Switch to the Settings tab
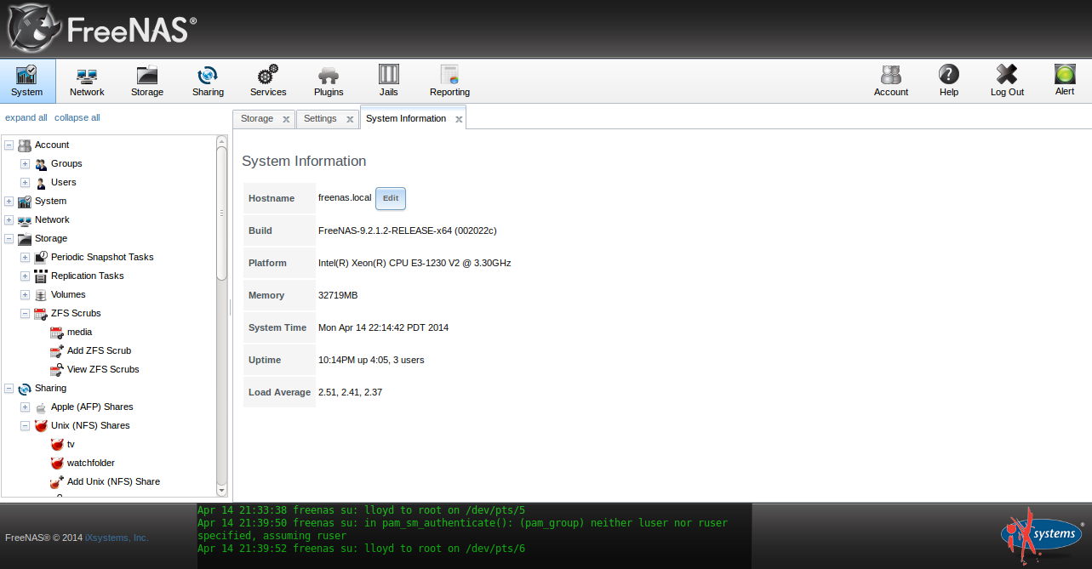Screen dimensions: 1092x569 [320, 119]
